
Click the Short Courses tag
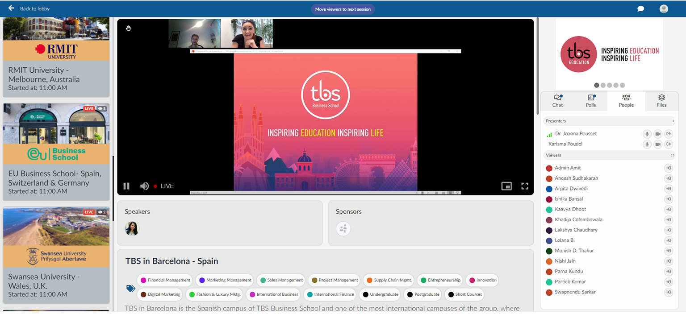tap(464, 294)
